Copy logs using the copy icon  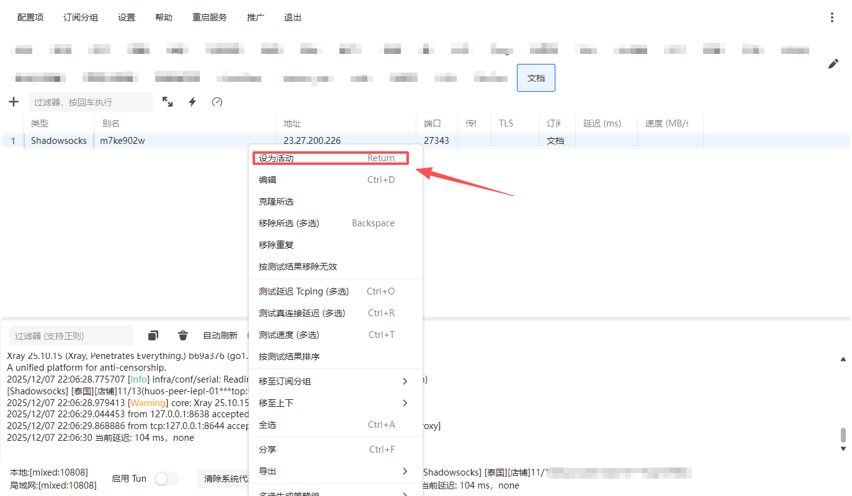[153, 335]
